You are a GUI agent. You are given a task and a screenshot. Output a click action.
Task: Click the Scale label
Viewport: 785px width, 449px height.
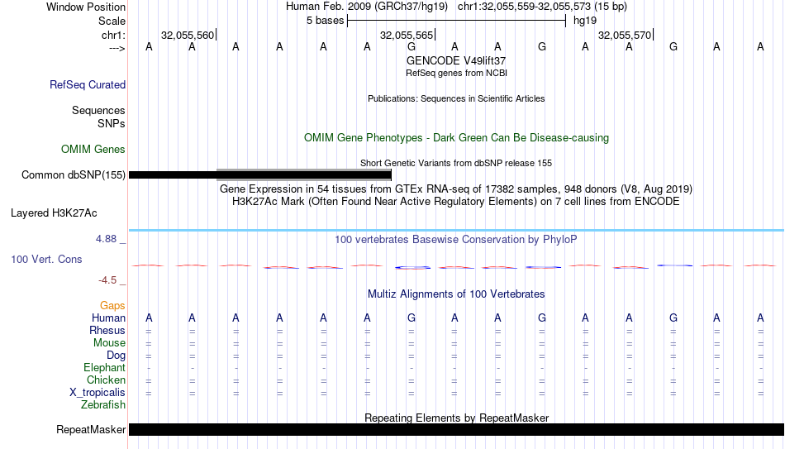click(112, 21)
